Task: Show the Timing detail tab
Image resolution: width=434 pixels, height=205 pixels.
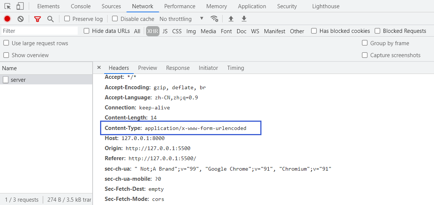Action: tap(236, 68)
